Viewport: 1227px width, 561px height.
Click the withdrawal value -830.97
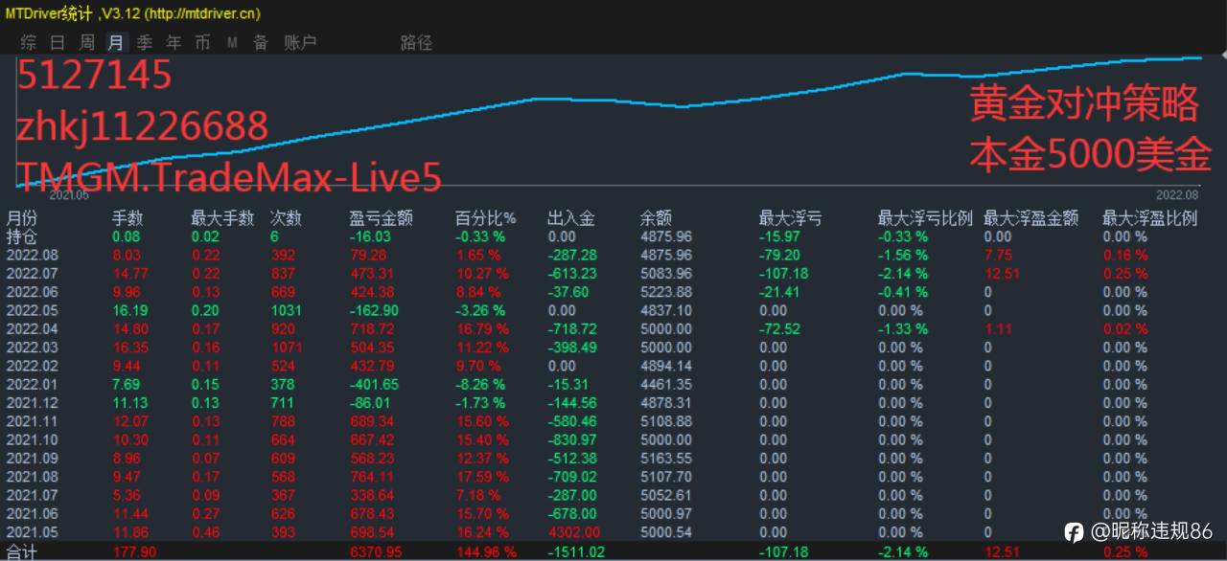click(572, 440)
